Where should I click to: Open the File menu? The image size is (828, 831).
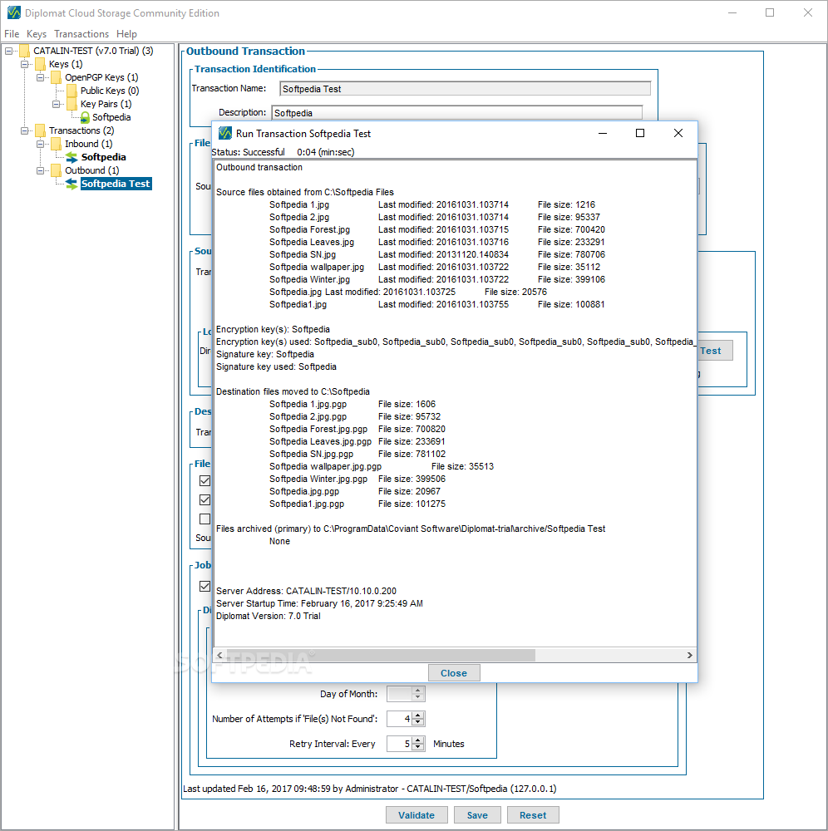pyautogui.click(x=12, y=34)
